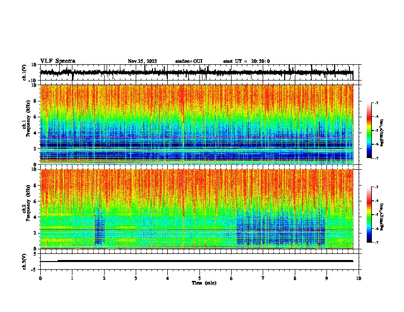
Task: Click the ch.1 spectrogram "8" kHz tick label
Action: tap(35, 101)
